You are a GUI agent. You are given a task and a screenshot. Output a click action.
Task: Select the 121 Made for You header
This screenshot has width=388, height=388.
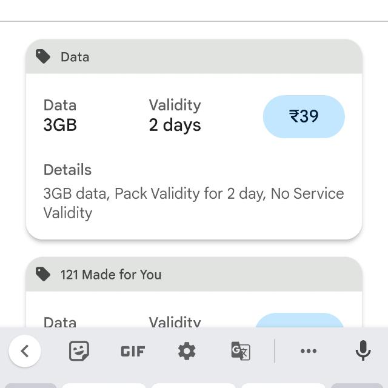tap(111, 275)
